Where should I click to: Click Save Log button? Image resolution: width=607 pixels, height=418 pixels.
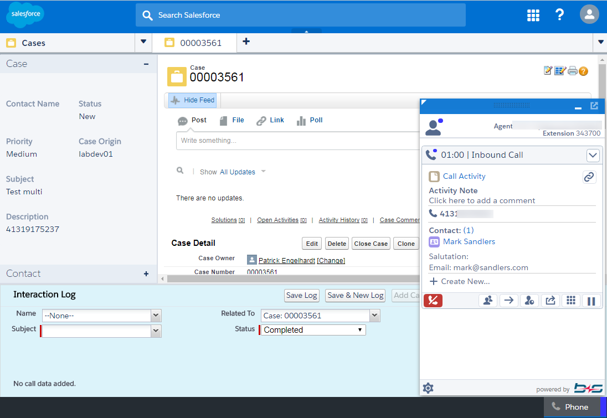click(302, 296)
